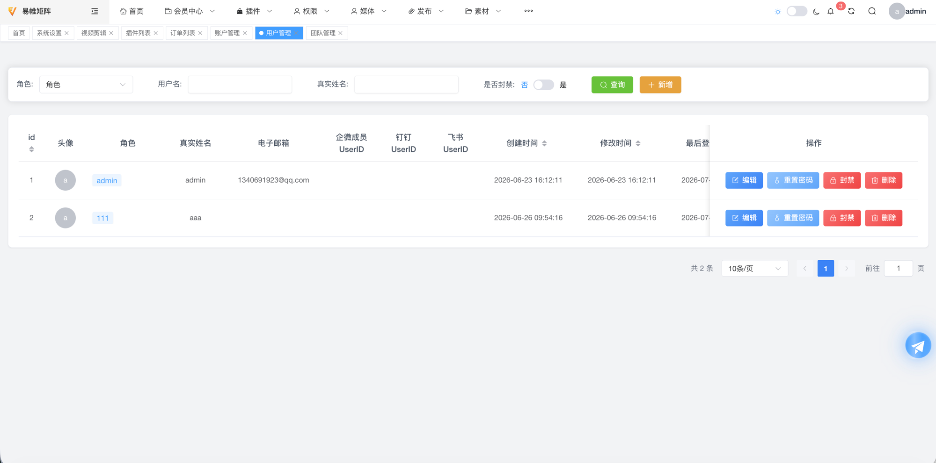Click the 真实姓名 input field

[407, 85]
